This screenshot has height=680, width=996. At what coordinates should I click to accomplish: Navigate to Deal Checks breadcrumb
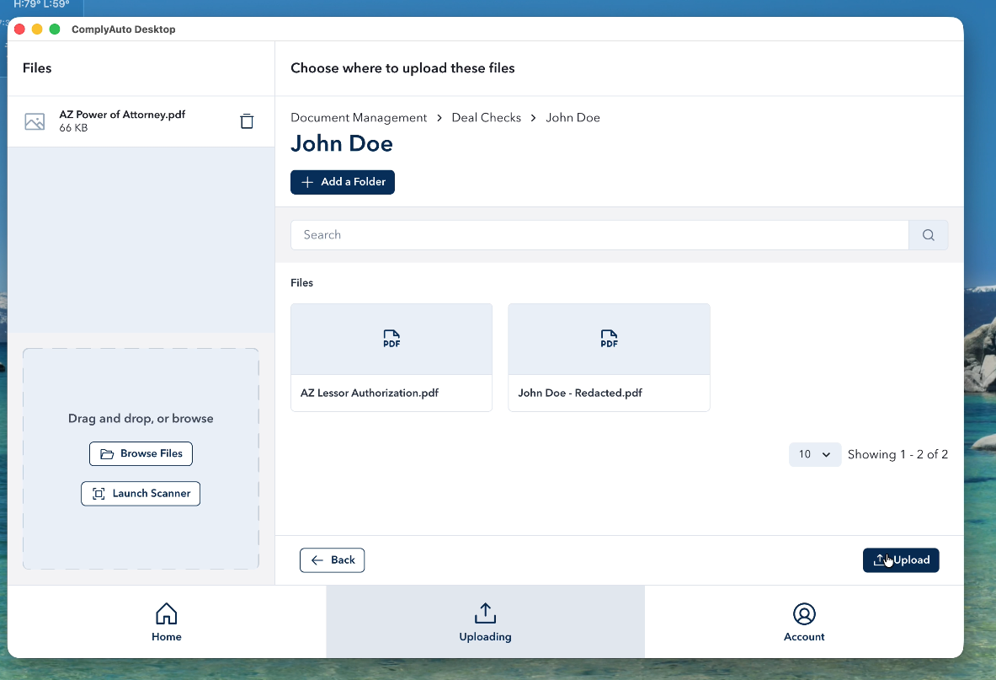pos(486,118)
